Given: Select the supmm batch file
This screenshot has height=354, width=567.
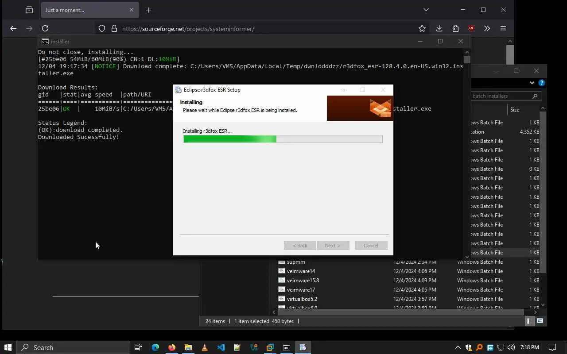Looking at the screenshot, I should (x=296, y=262).
